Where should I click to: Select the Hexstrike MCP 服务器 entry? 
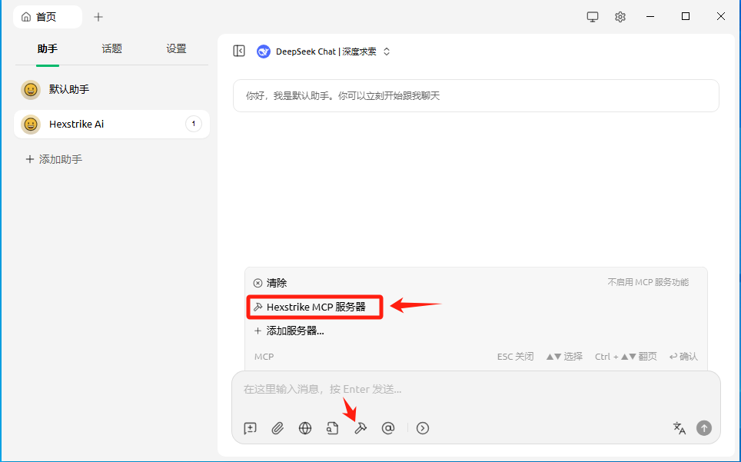pyautogui.click(x=314, y=307)
